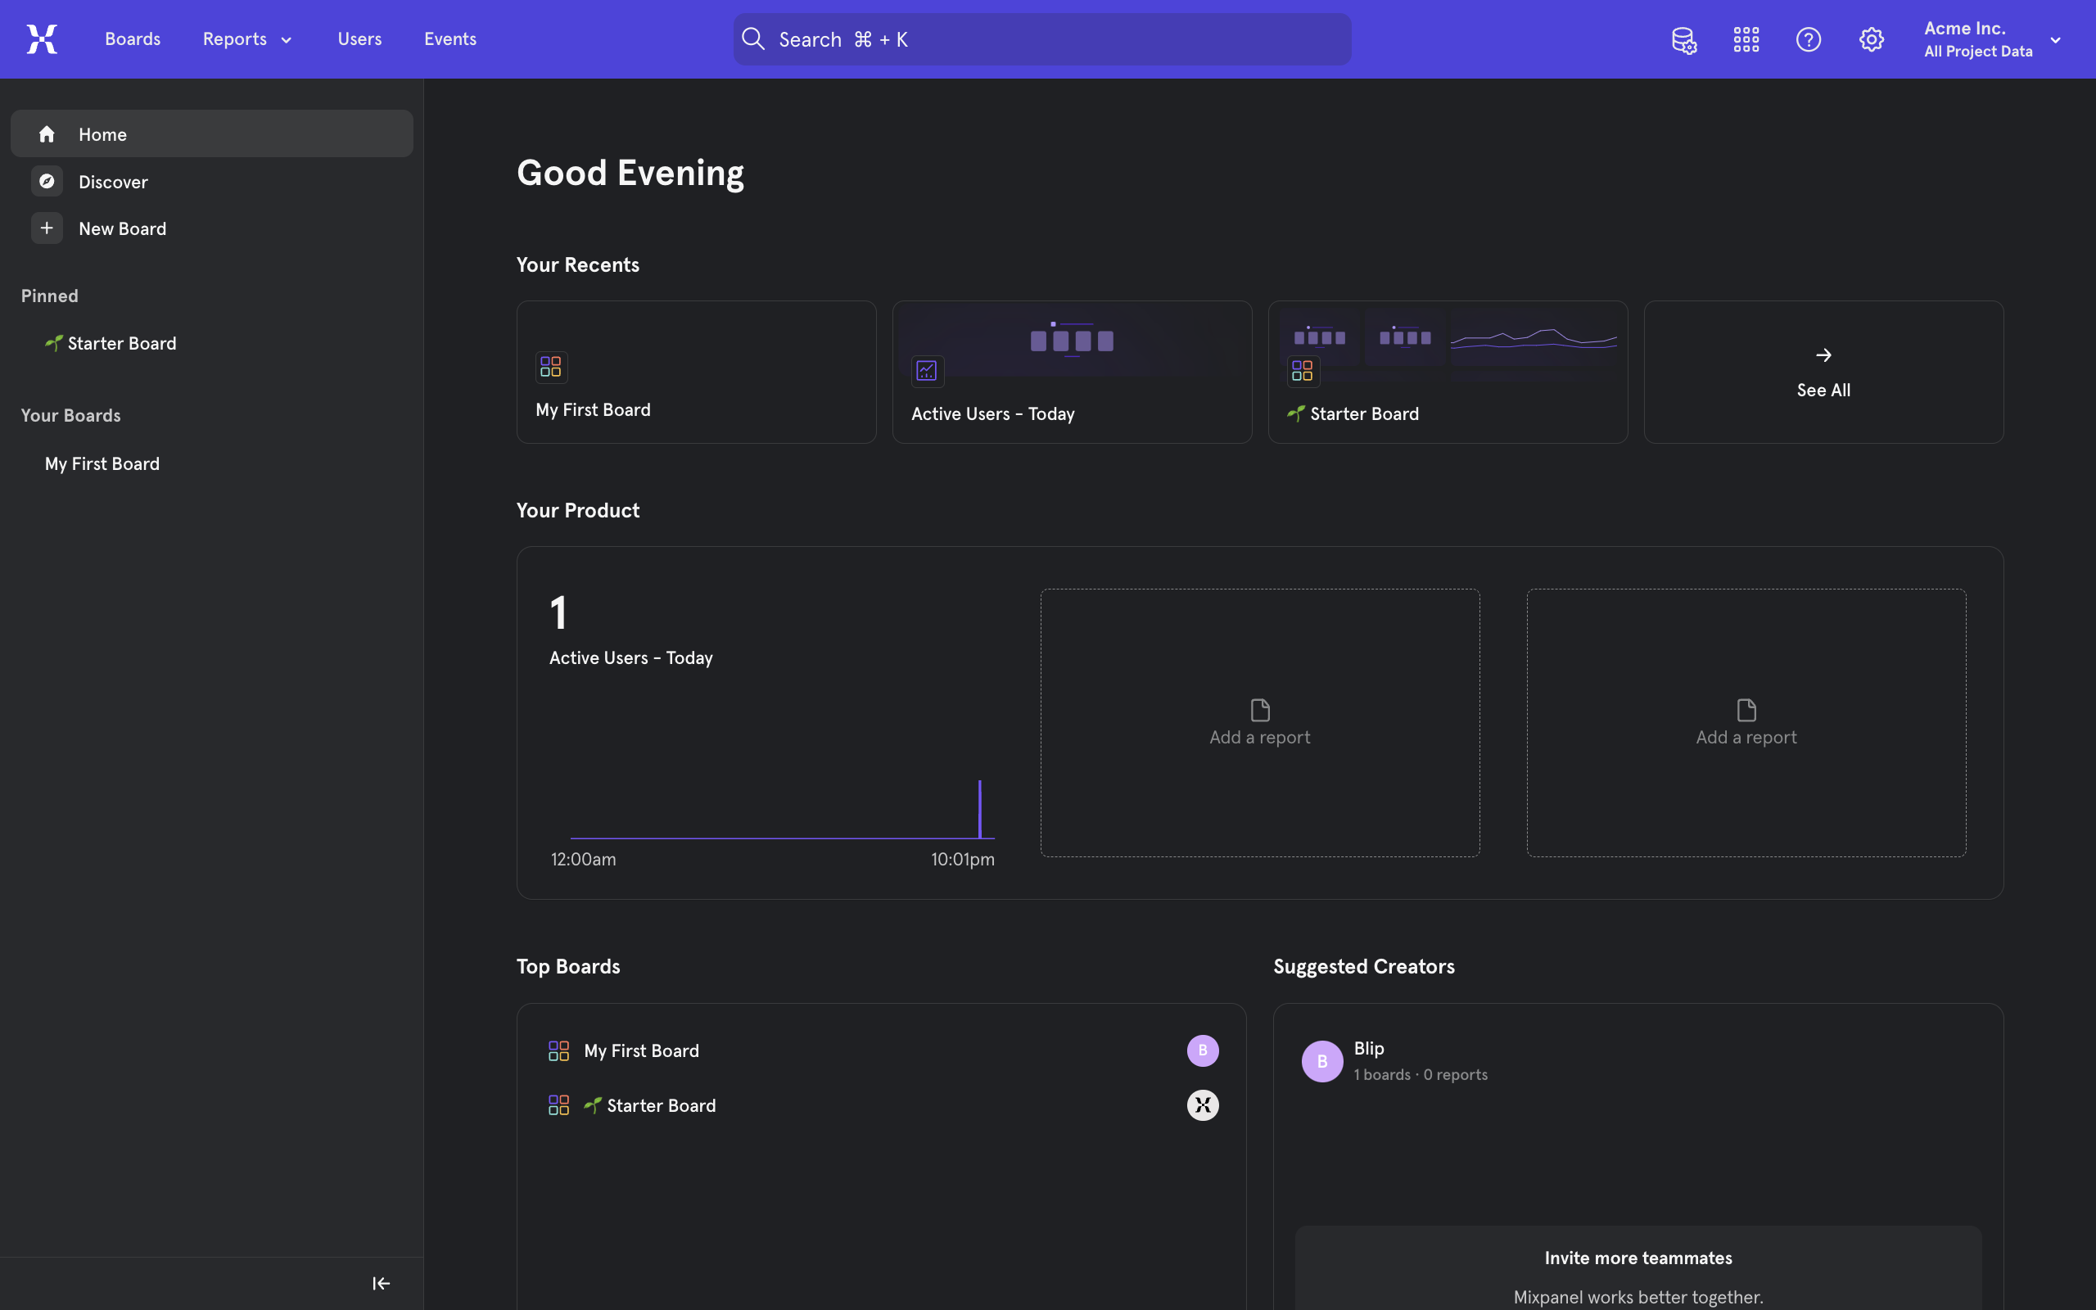Screen dimensions: 2096x1310
Task: Click Starter Board owner Mixpanel avatar
Action: pyautogui.click(x=1202, y=1104)
